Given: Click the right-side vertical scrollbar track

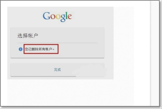Looking at the screenshot, I should coord(154,53).
